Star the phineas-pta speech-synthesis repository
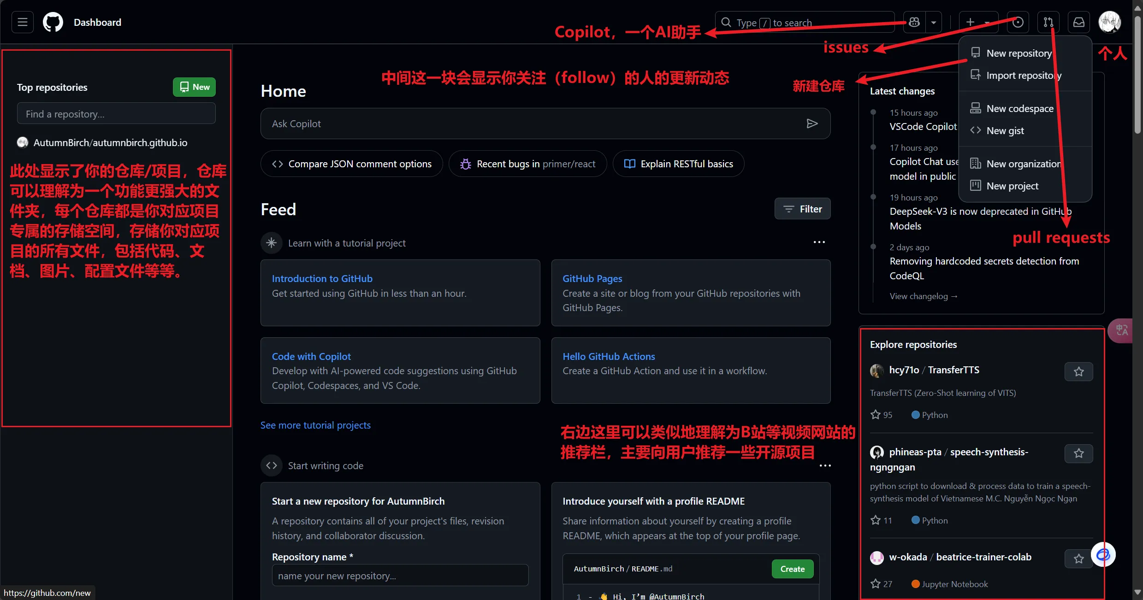This screenshot has width=1143, height=600. click(x=1078, y=453)
